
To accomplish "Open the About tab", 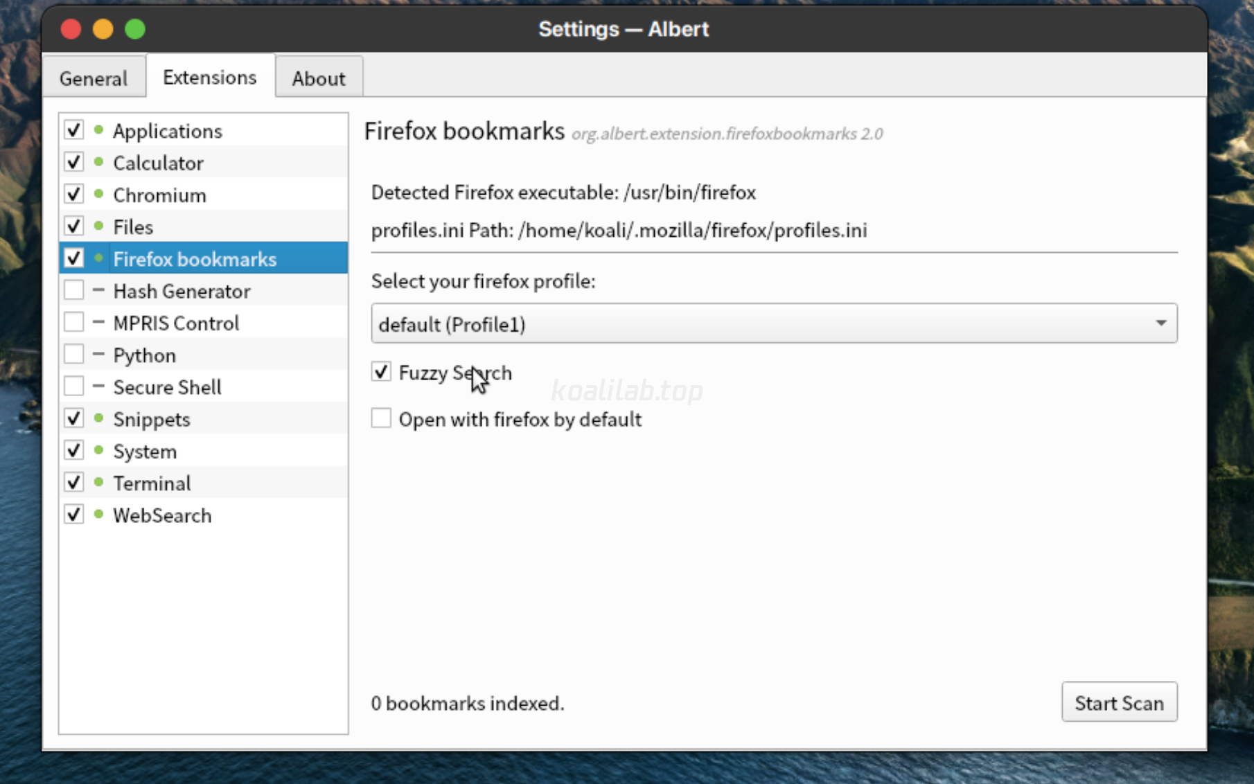I will click(x=319, y=78).
